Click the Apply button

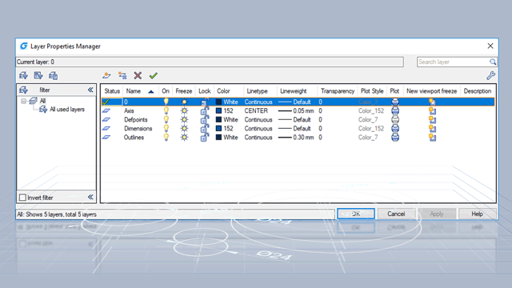point(437,214)
